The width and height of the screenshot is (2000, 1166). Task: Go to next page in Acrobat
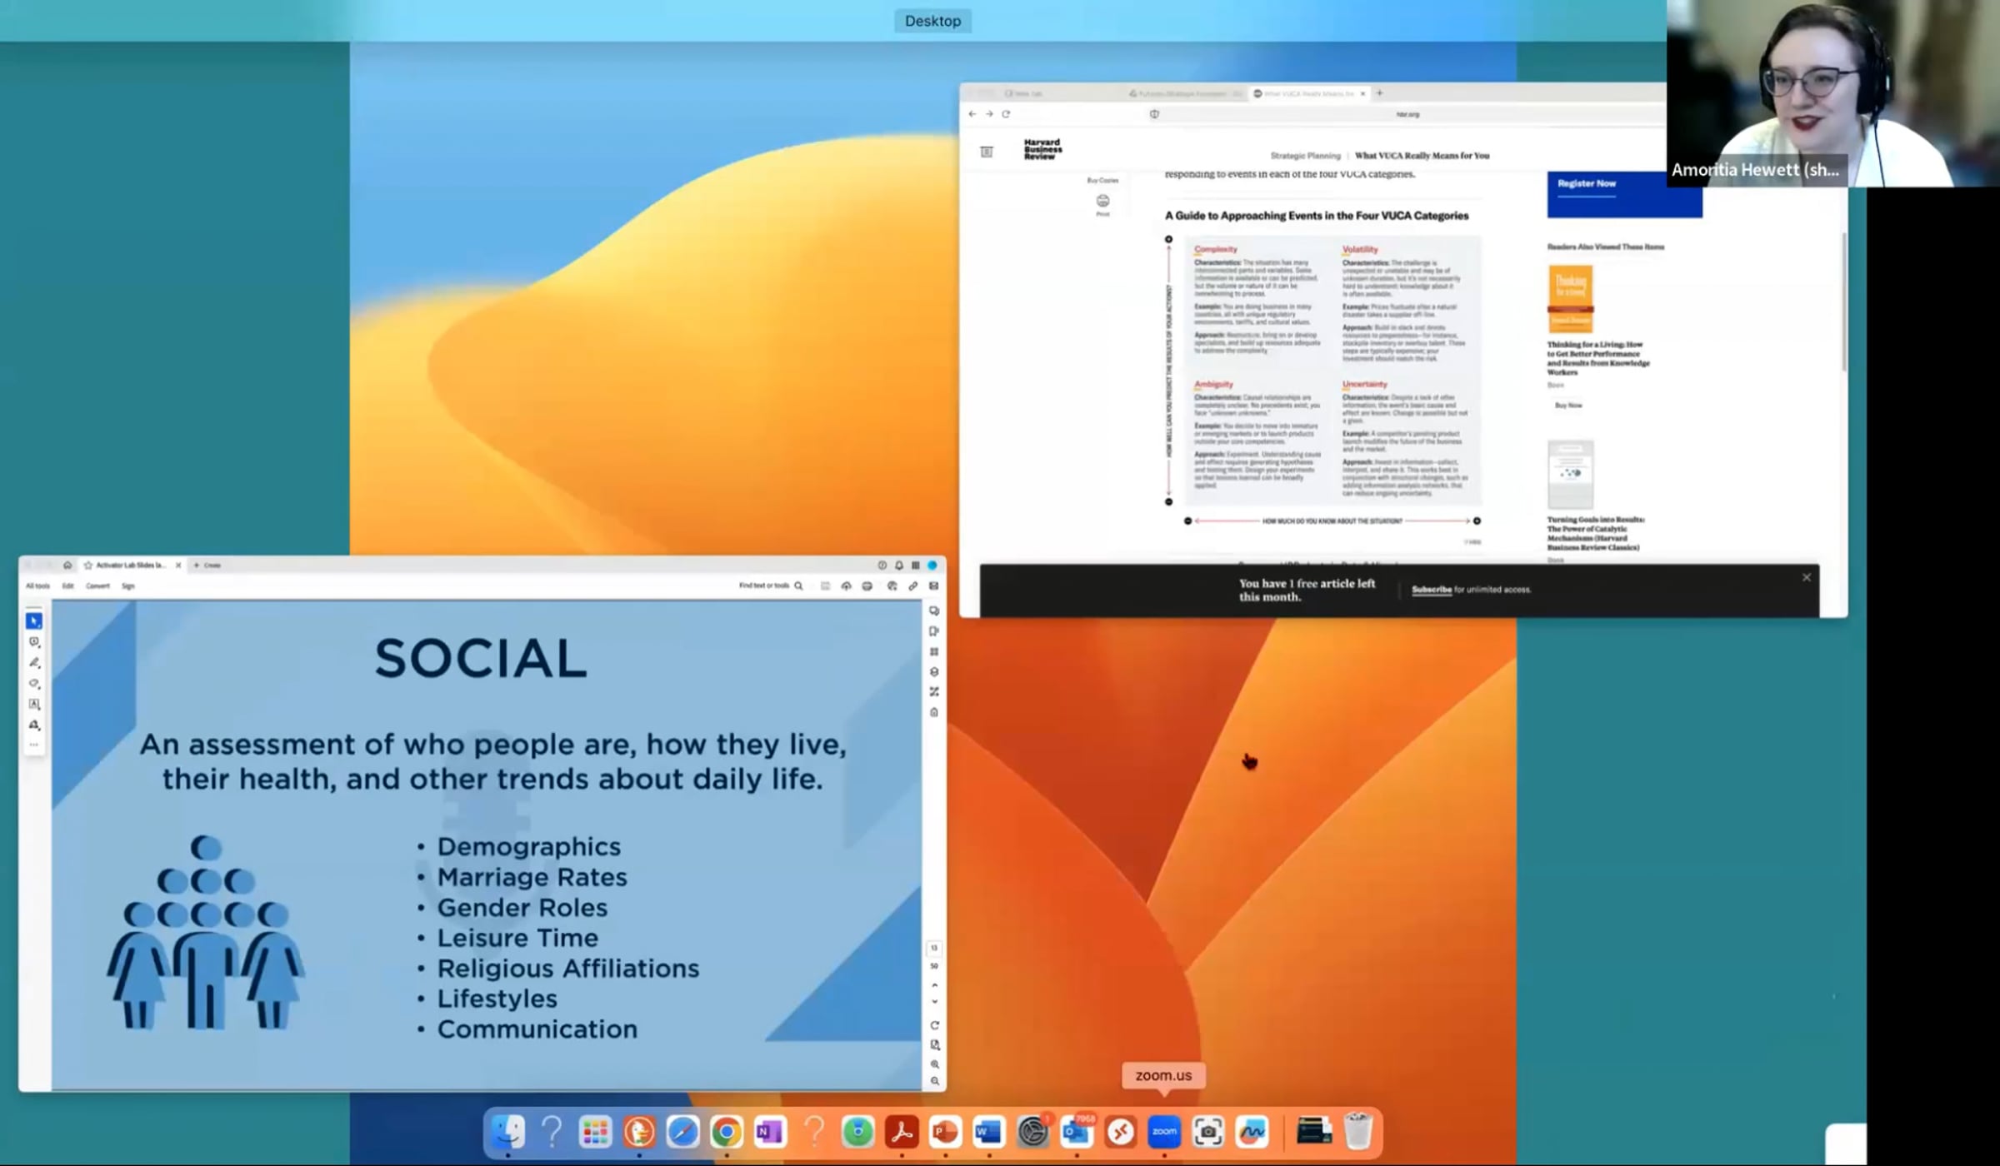point(934,1002)
